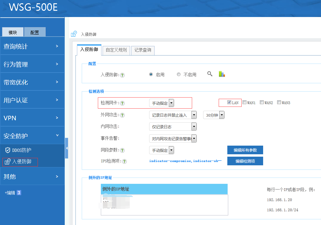The height and width of the screenshot is (225, 321).
Task: Click help icon next to 入侵防御 label
Action: (122, 75)
